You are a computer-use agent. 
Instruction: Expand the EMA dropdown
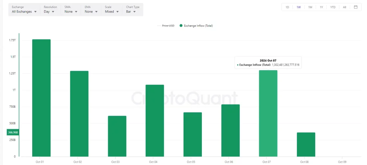pos(91,12)
